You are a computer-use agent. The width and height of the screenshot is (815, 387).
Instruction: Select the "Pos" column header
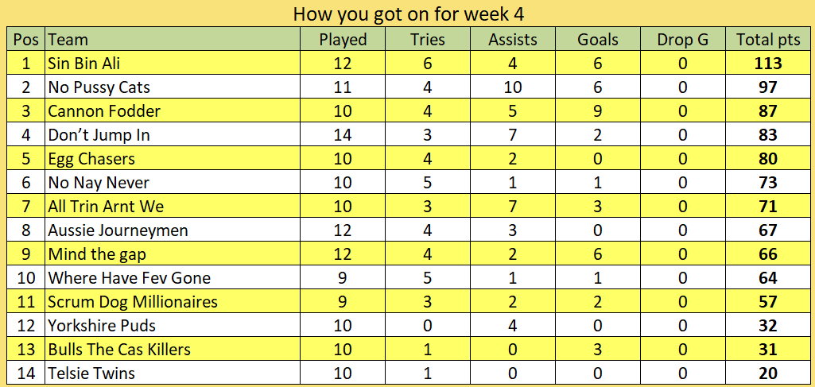[26, 40]
